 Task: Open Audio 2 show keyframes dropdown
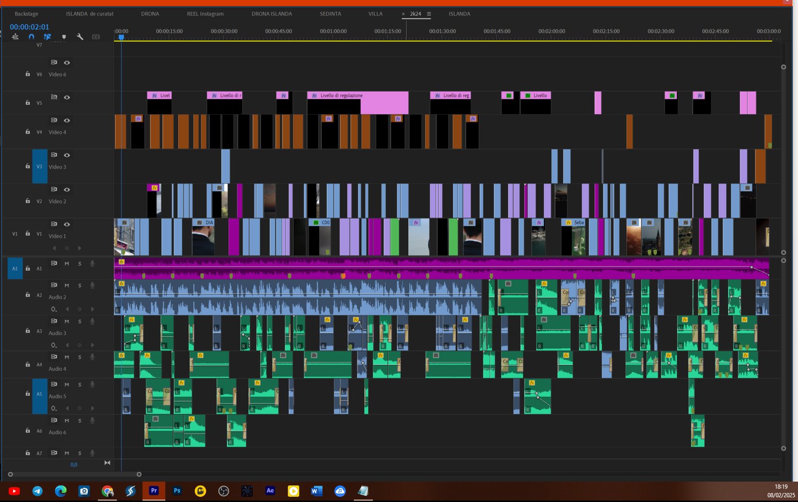[54, 309]
